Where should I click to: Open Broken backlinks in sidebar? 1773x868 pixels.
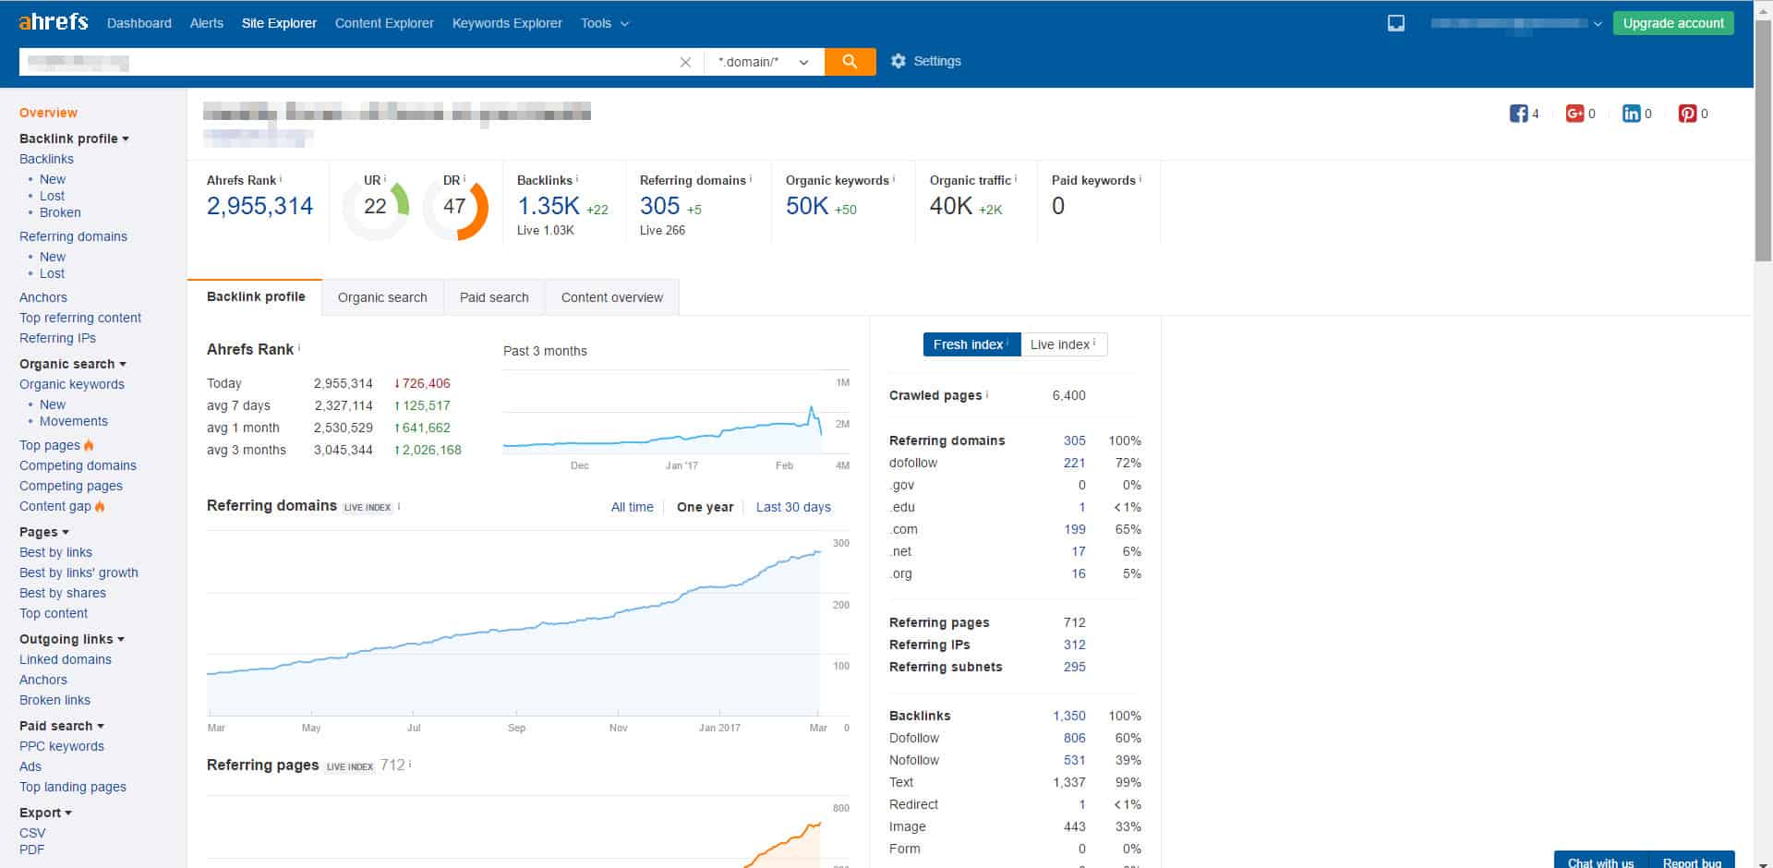point(60,212)
